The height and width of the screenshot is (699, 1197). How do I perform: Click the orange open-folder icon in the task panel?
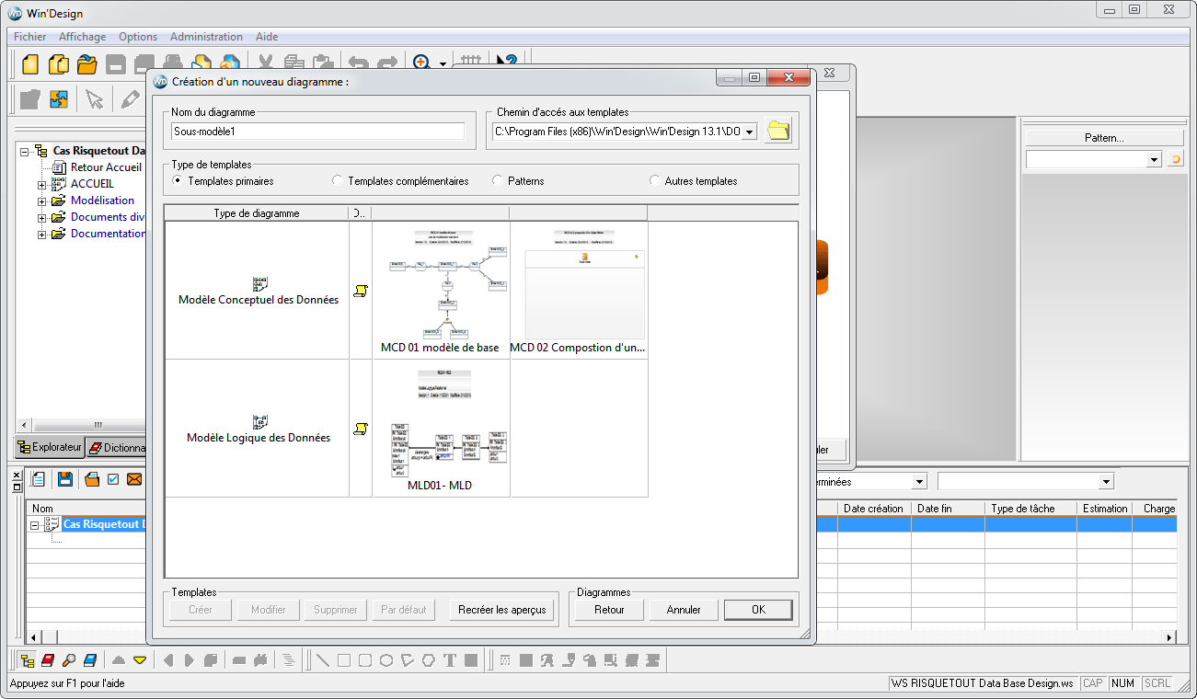[92, 479]
